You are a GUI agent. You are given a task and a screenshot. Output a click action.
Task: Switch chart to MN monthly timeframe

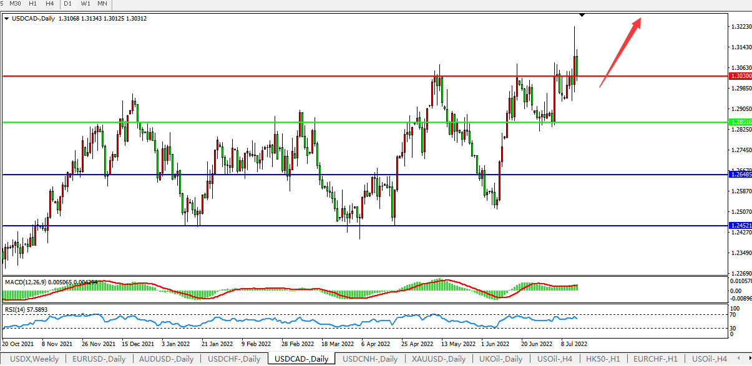point(102,4)
